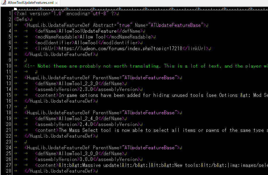Click the AllowTool_3_0_0 defName value
Viewport: 268px width, 175px height.
[78, 153]
